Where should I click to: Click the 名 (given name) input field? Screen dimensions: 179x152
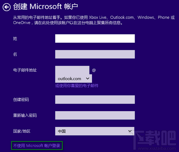click(x=95, y=54)
